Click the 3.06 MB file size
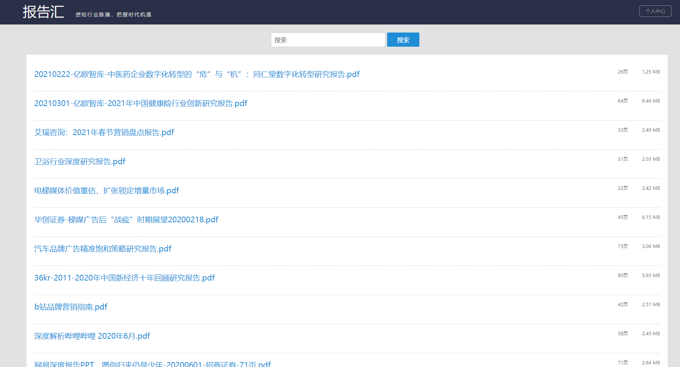The image size is (680, 367). 651,246
